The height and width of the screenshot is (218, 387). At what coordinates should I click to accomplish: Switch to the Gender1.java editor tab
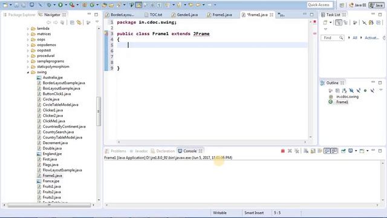point(185,15)
